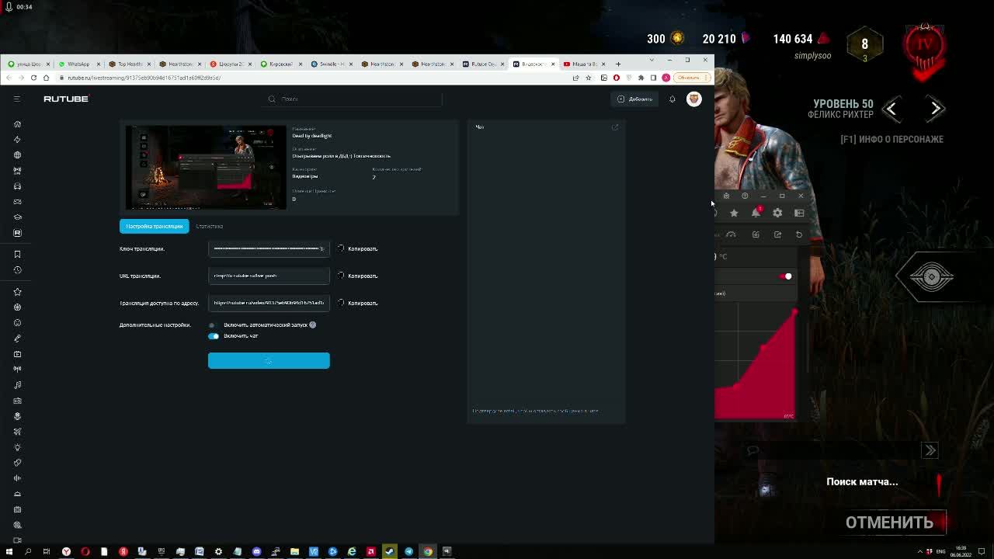Image resolution: width=994 pixels, height=559 pixels.
Task: Go back in browser history
Action: pyautogui.click(x=10, y=78)
